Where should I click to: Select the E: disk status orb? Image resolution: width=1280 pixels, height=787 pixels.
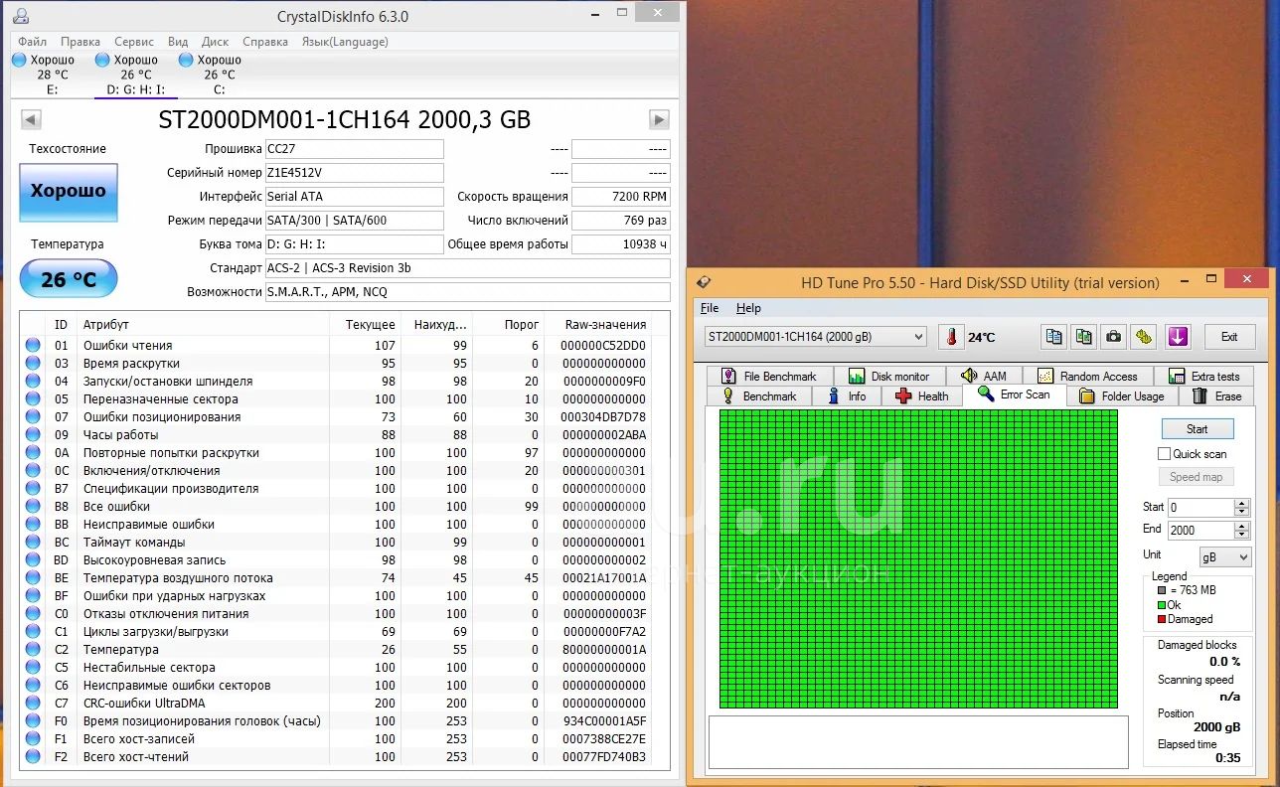(x=19, y=60)
